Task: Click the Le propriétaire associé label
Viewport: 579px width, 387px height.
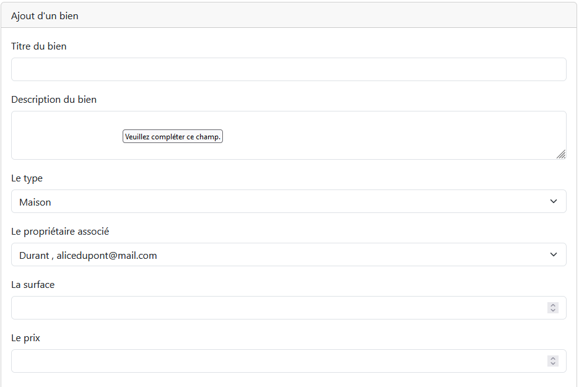Action: click(60, 232)
